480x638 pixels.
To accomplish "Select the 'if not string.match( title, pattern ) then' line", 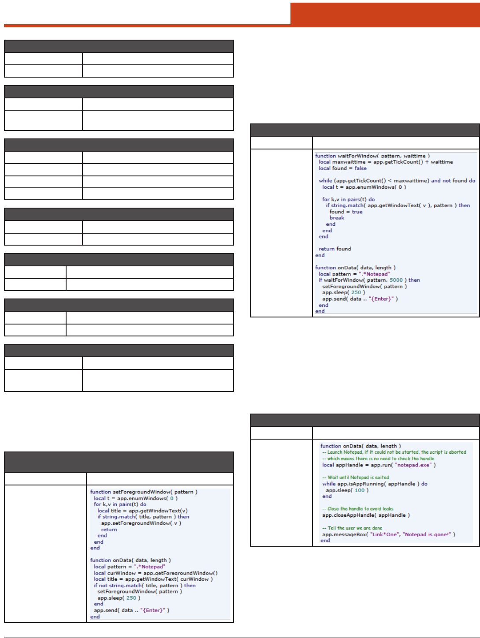I will [145, 586].
